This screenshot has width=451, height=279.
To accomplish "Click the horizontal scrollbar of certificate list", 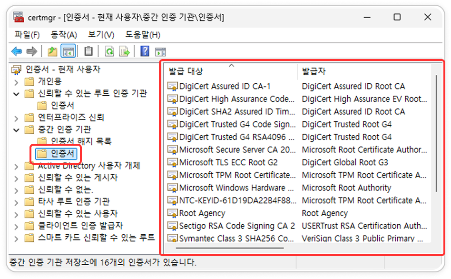I will click(230, 248).
